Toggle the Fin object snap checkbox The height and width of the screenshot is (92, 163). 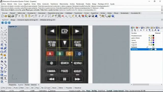(2, 88)
